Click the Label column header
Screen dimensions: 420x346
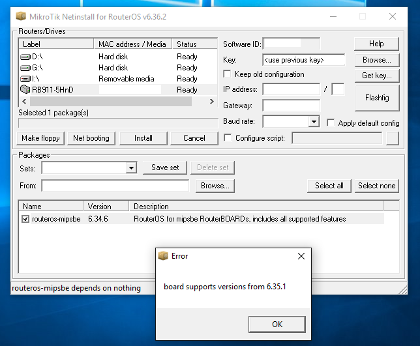pos(56,44)
